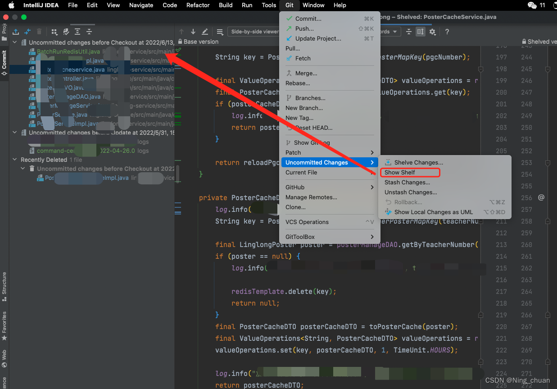Image resolution: width=557 pixels, height=389 pixels.
Task: Expand the GitHub submenu
Action: (x=330, y=187)
